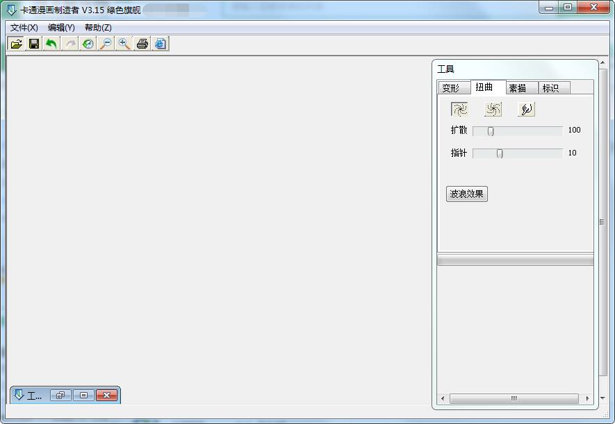This screenshot has height=424, width=615.
Task: Click the app icon in main title bar
Action: [11, 10]
